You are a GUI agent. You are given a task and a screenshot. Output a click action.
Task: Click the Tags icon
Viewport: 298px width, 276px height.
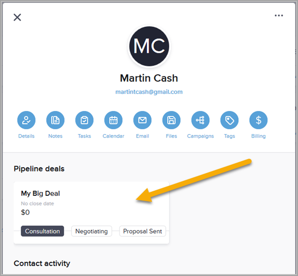[229, 120]
